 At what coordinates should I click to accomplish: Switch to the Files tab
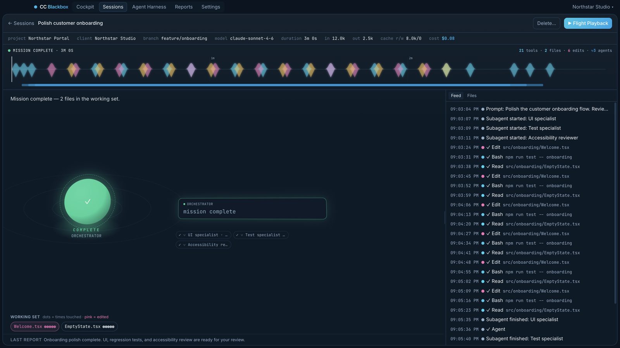pyautogui.click(x=472, y=96)
